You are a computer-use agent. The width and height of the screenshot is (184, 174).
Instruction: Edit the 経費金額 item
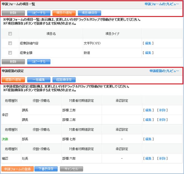pyautogui.click(x=148, y=53)
